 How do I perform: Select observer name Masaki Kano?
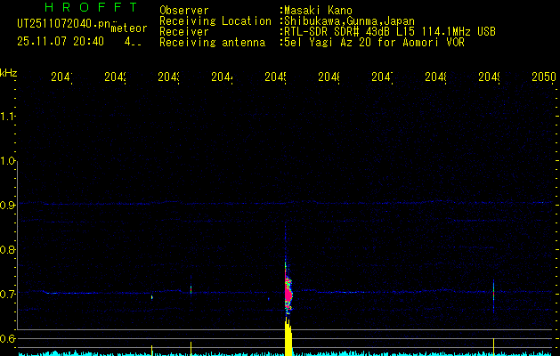318,11
